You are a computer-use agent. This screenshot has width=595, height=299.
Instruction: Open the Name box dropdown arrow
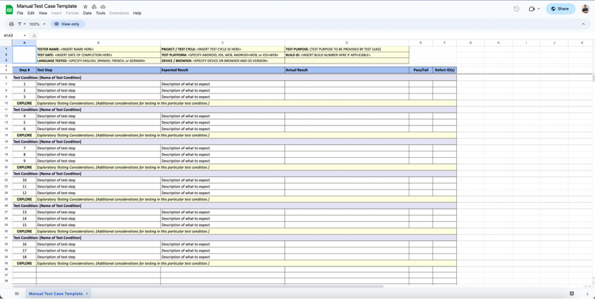point(25,35)
